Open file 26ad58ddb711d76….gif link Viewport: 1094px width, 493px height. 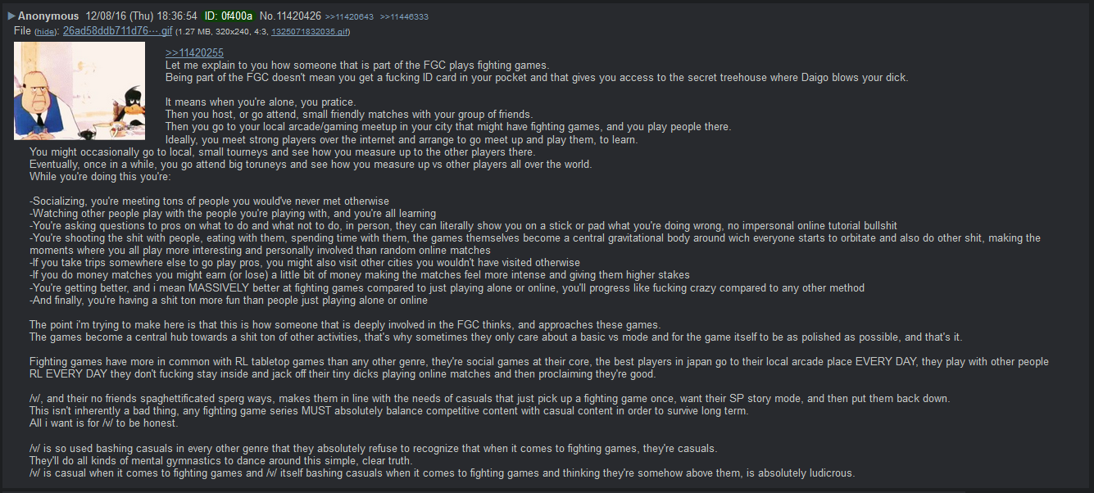pyautogui.click(x=117, y=31)
